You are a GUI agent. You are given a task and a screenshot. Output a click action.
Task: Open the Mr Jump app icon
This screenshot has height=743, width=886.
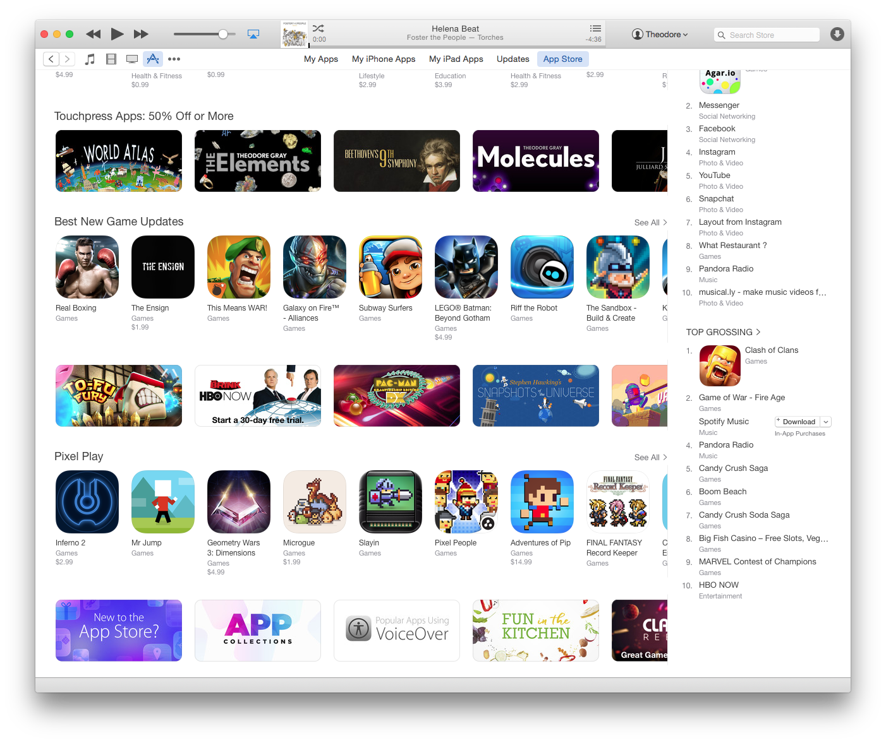tap(163, 502)
